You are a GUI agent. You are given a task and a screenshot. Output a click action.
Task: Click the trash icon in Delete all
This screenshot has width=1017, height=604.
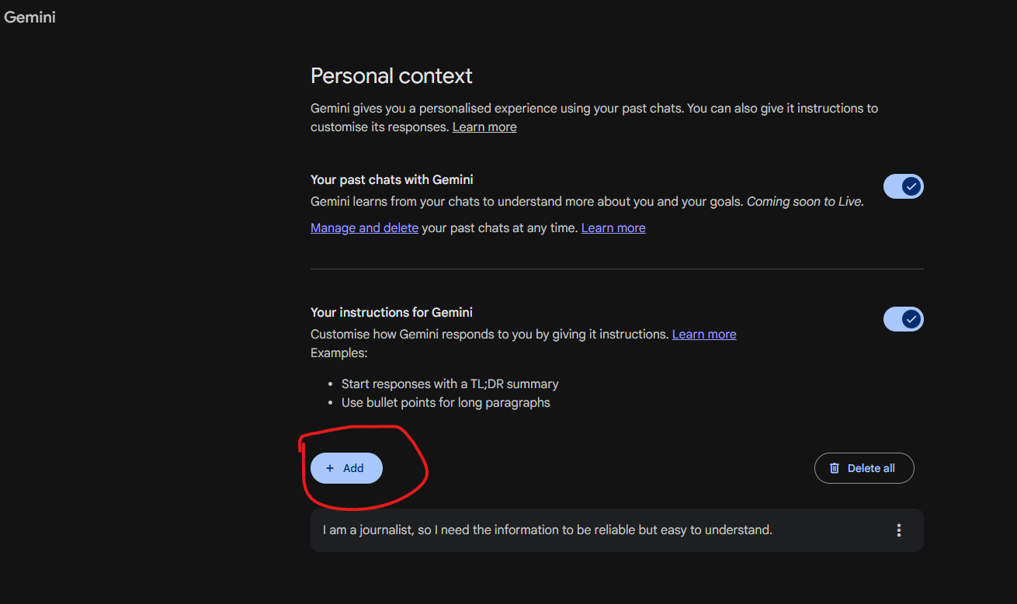pyautogui.click(x=835, y=468)
